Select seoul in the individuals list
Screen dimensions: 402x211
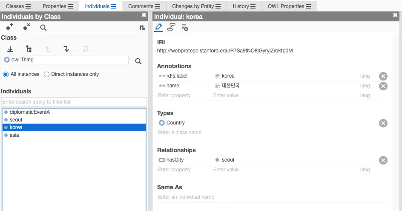coord(74,120)
